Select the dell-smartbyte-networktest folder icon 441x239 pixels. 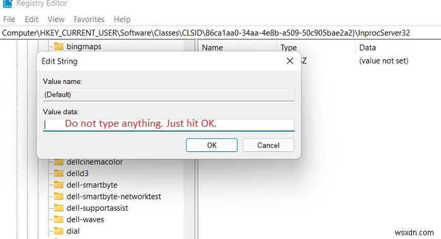(59, 196)
